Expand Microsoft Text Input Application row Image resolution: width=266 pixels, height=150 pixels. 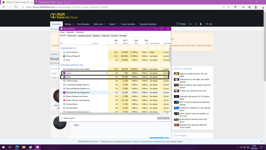[x=61, y=92]
